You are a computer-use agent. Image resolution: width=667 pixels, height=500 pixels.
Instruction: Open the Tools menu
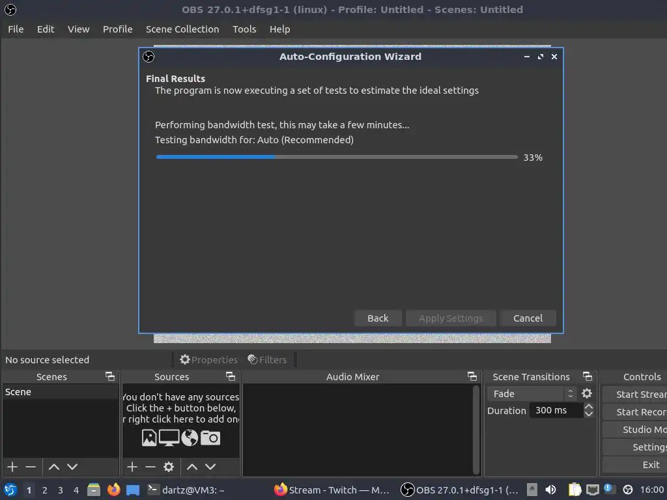[x=244, y=29]
